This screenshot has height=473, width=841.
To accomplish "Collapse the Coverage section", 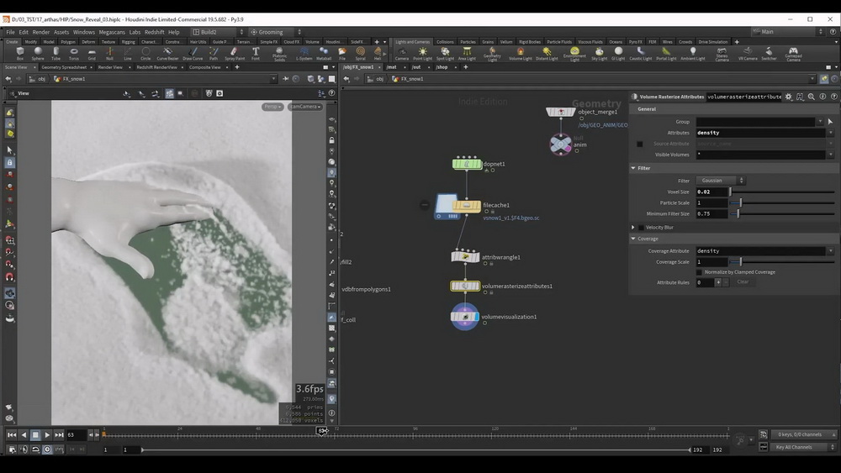I will click(x=633, y=239).
